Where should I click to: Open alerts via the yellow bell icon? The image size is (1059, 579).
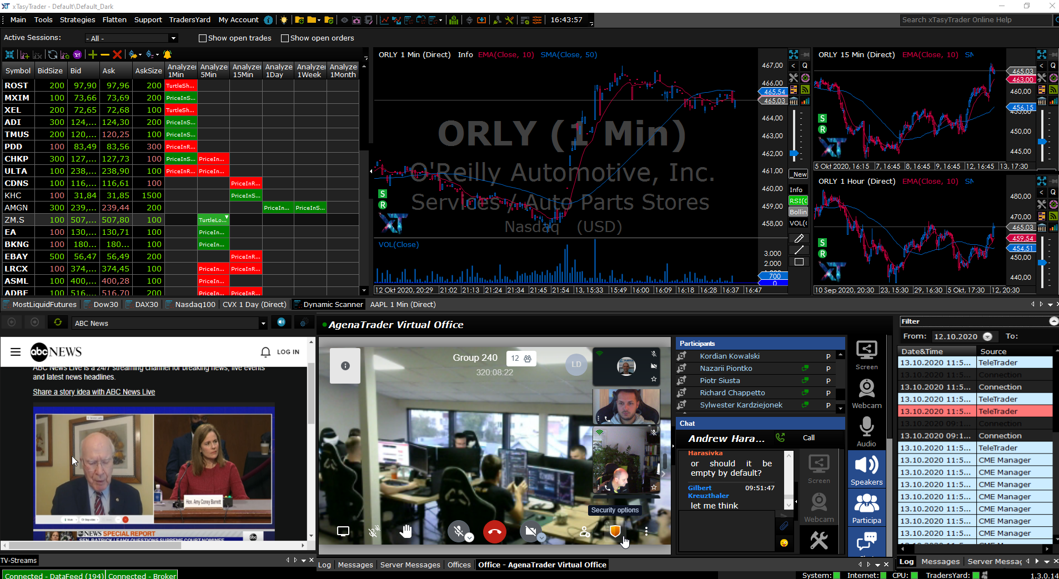167,54
